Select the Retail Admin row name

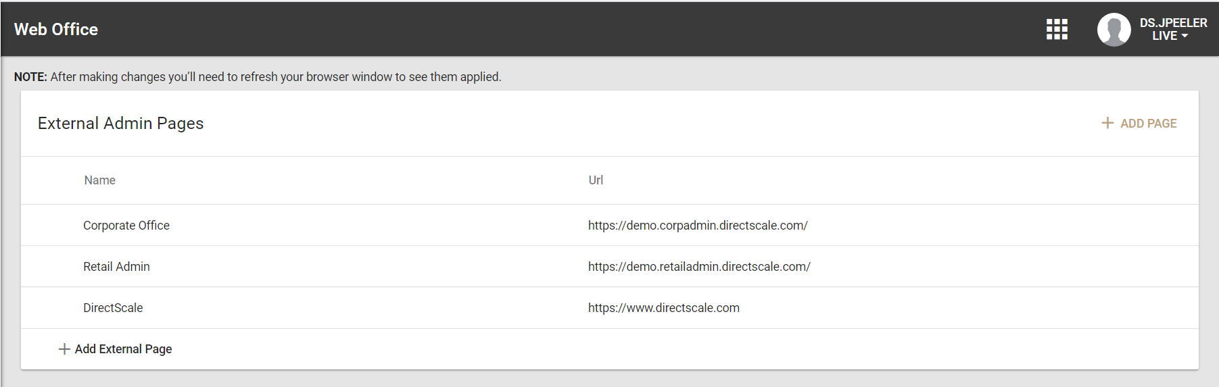click(116, 267)
